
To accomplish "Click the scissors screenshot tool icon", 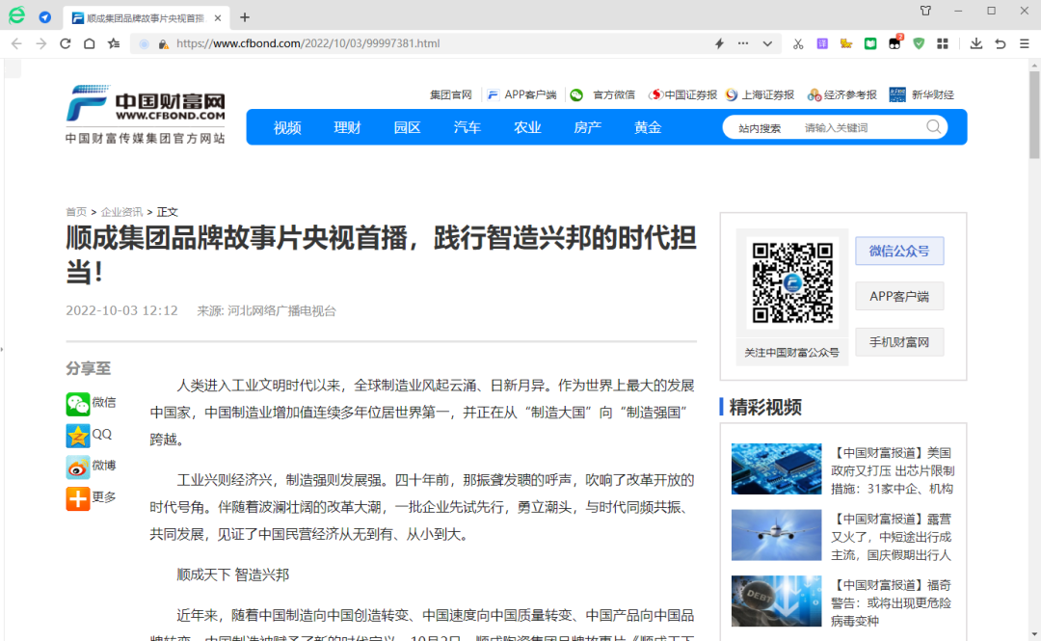I will [x=797, y=43].
